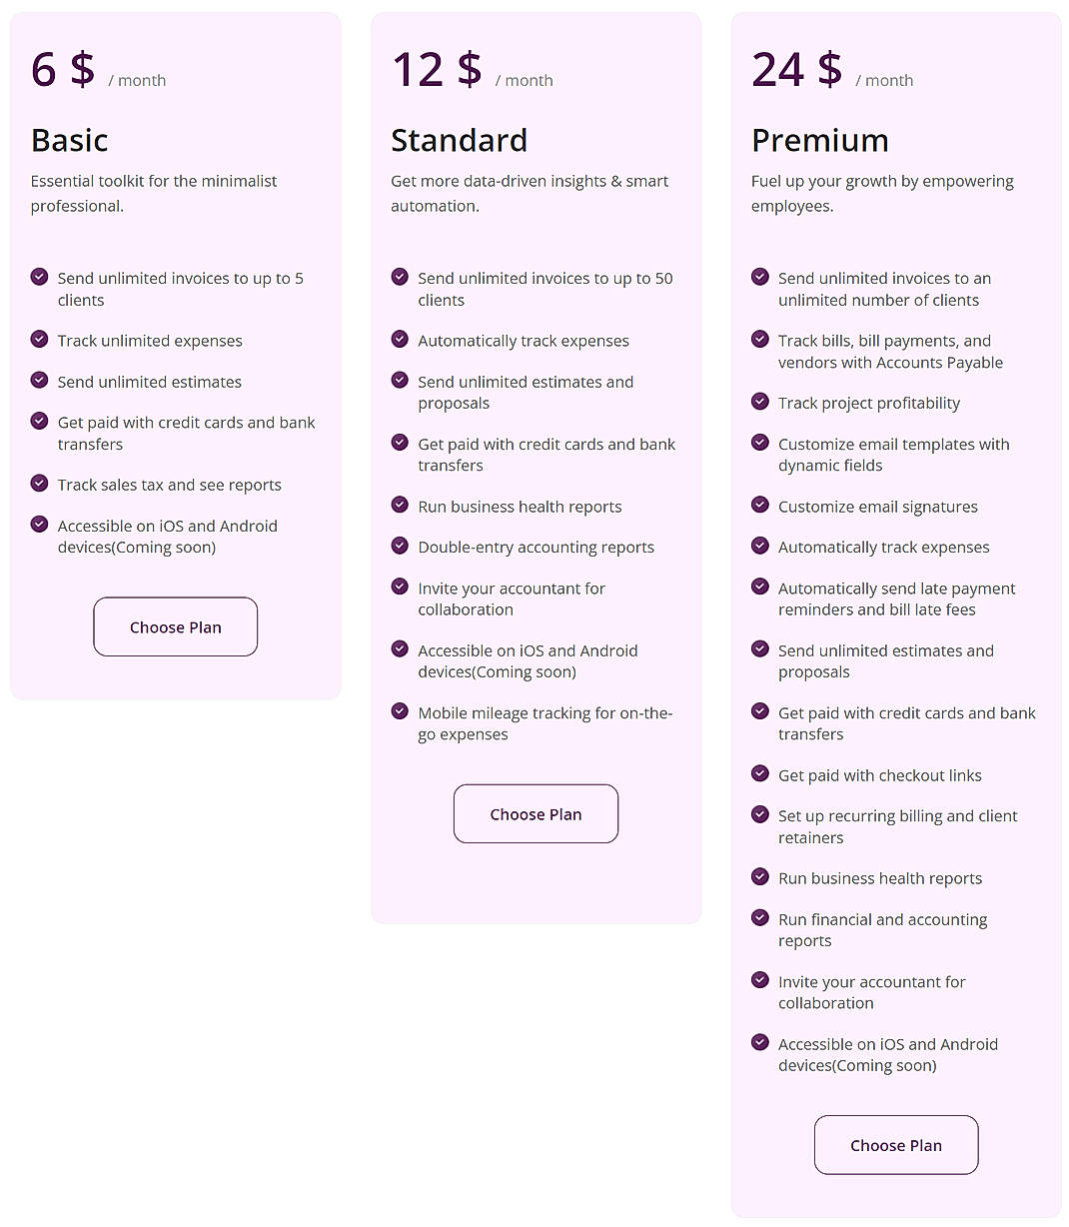Click the checkmark beside 'Double-entry accounting reports'
The image size is (1069, 1227).
pos(400,546)
